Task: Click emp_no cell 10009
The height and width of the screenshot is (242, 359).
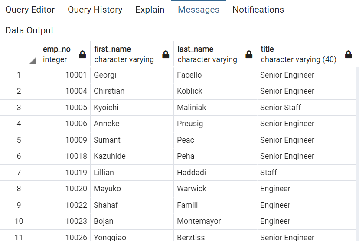Action: [x=65, y=140]
